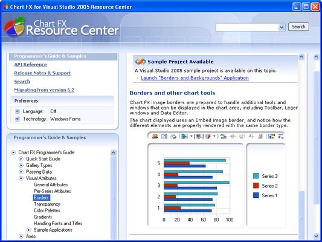Image resolution: width=322 pixels, height=242 pixels.
Task: Open the Language preference dropdown
Action: (x=18, y=111)
